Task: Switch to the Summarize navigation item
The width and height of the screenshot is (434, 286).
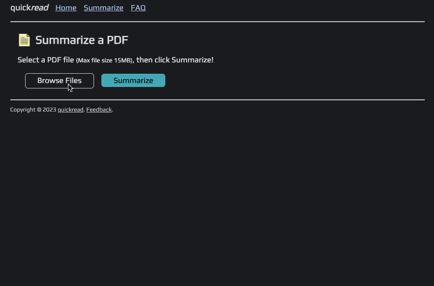Action: click(x=103, y=8)
